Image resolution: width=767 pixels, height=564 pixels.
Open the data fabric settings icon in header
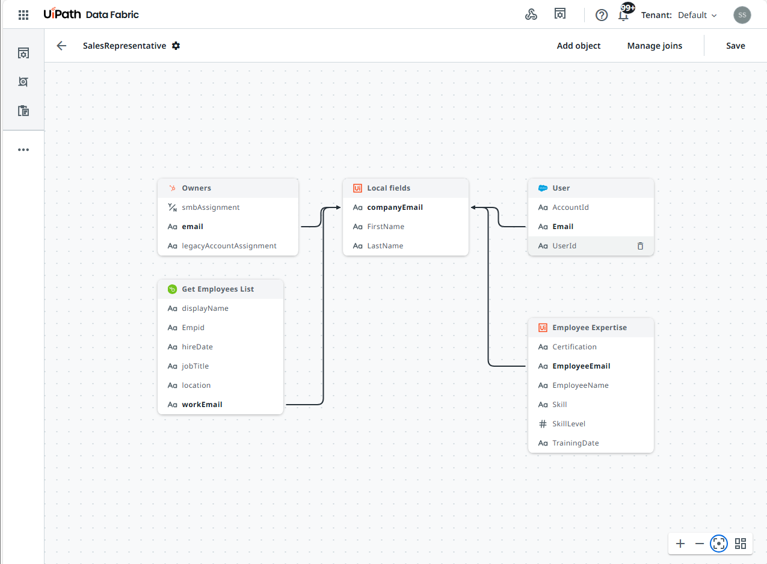pyautogui.click(x=560, y=14)
